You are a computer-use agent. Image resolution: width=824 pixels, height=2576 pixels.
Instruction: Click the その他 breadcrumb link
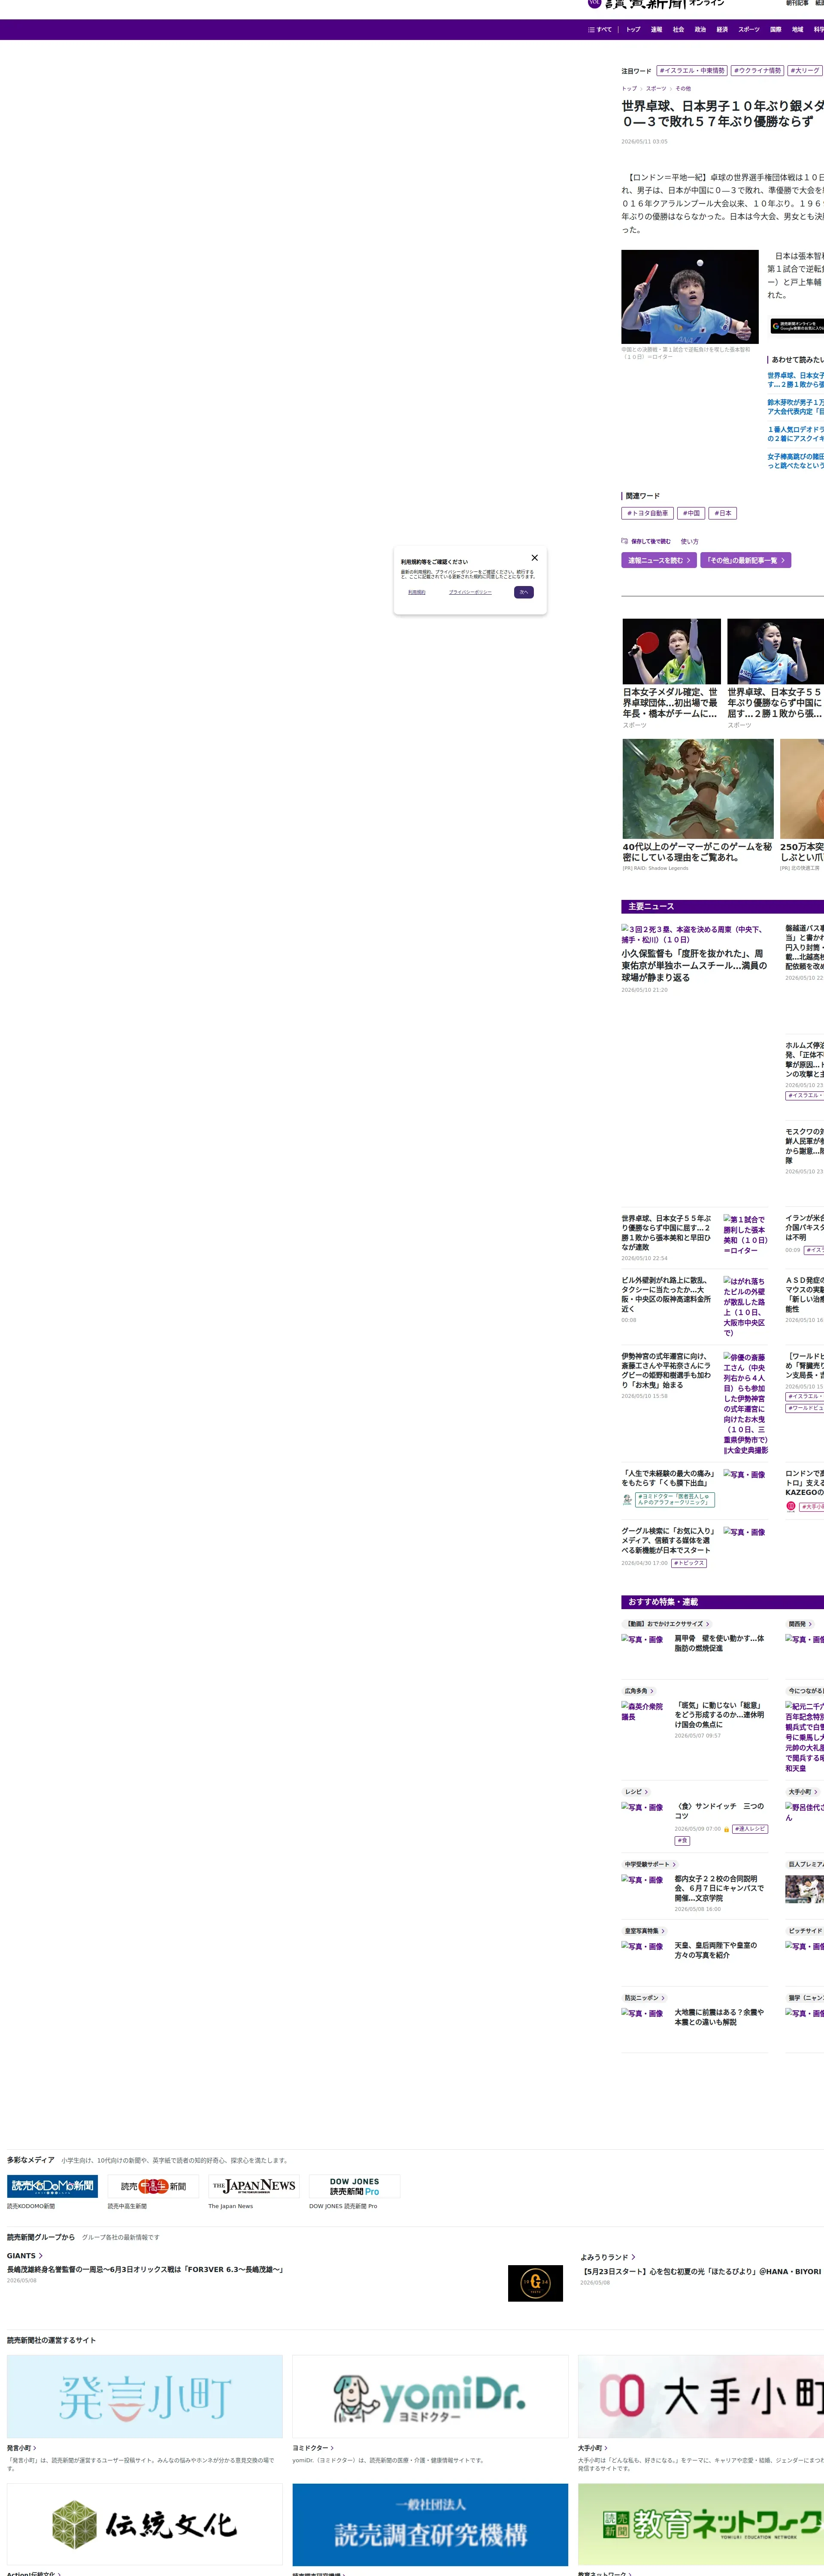point(683,89)
